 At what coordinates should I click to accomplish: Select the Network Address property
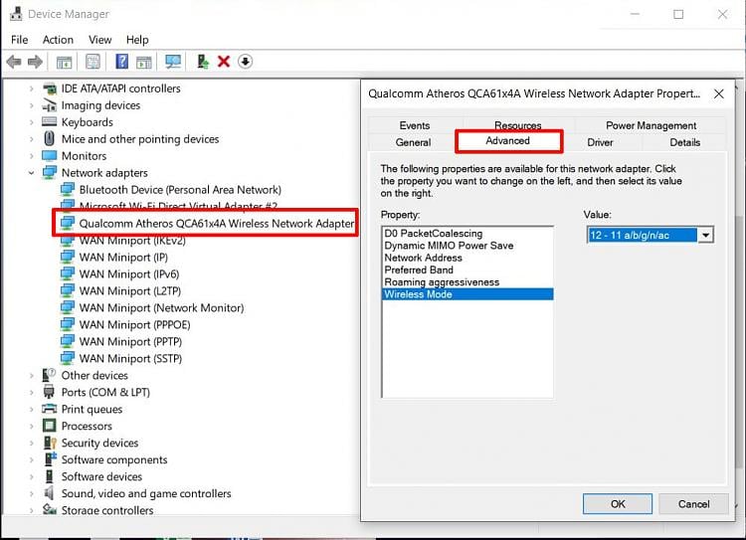[467, 258]
